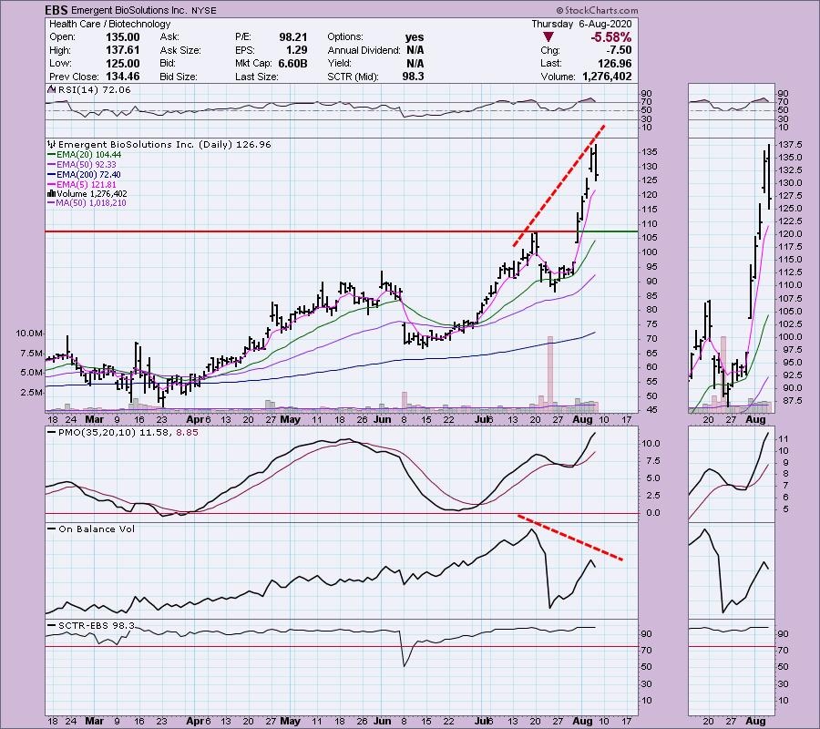Click the PMO signal value 8.85

187,433
